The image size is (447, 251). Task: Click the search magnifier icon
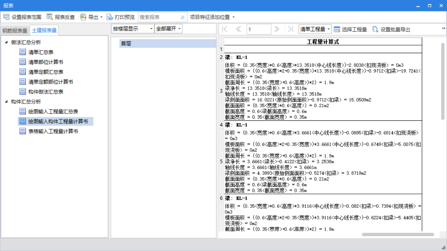(182, 17)
